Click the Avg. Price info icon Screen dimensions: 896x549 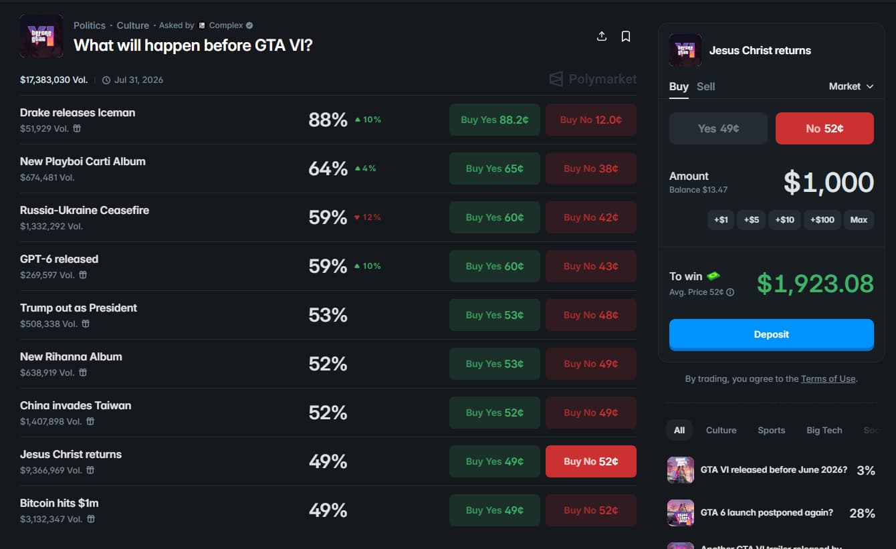[x=730, y=292]
